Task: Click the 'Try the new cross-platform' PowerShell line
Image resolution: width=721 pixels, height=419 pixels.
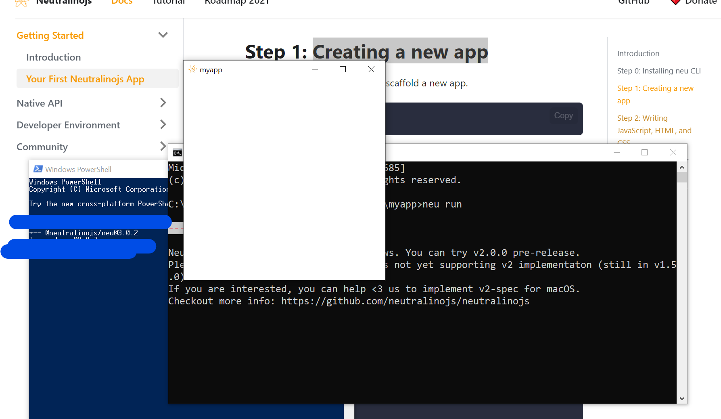Action: tap(98, 204)
